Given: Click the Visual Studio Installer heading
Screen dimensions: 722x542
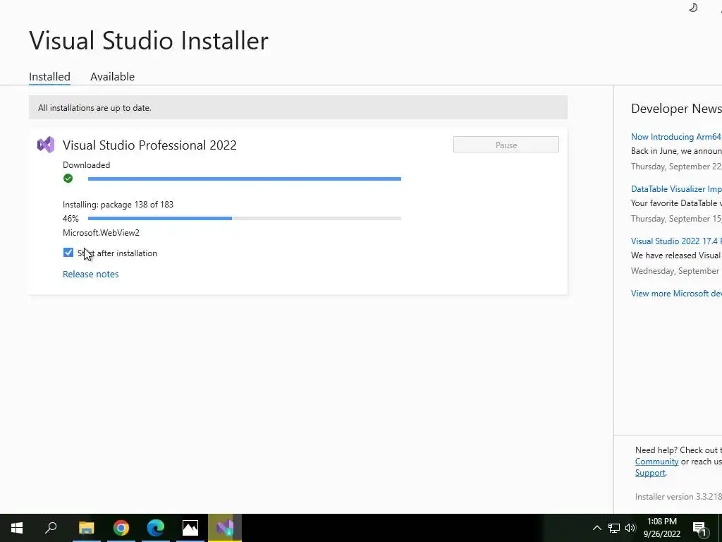Looking at the screenshot, I should tap(149, 40).
